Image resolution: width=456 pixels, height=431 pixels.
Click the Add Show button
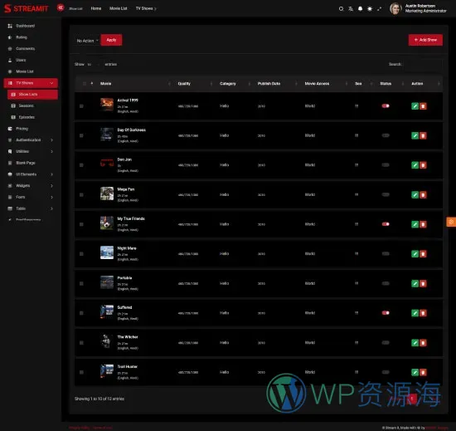coord(425,40)
